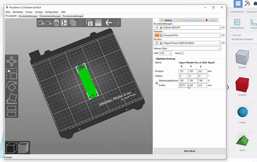Open the Prusament PLA filament dropdown

[187, 35]
